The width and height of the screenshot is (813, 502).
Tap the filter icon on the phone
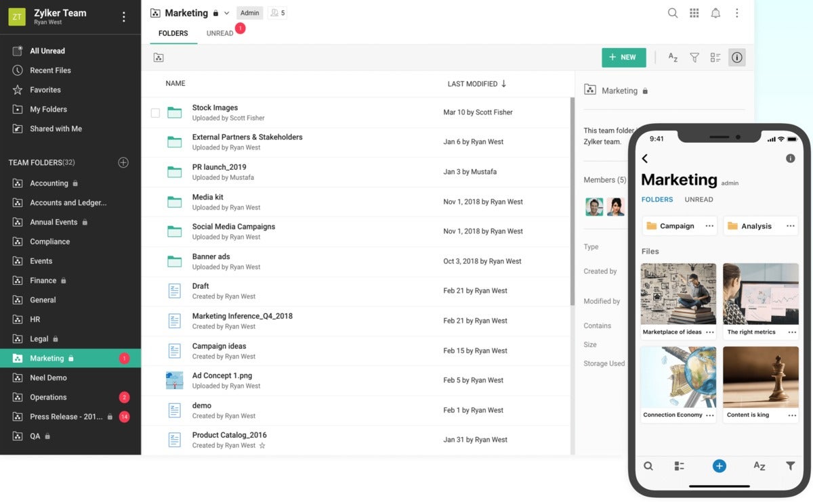point(790,466)
